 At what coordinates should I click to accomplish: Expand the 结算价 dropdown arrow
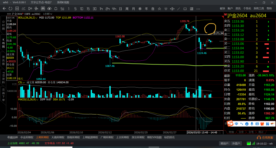click(259, 100)
